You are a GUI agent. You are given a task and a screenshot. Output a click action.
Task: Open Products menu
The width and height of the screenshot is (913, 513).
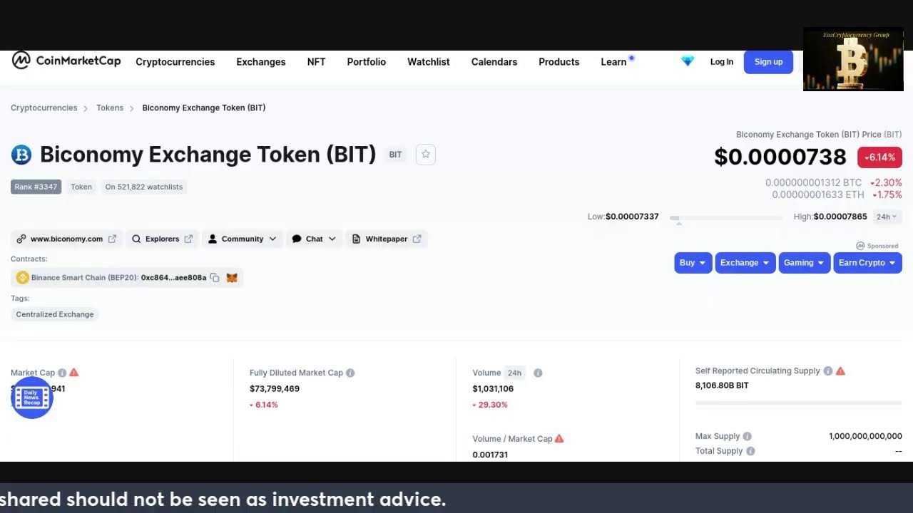[x=559, y=62]
